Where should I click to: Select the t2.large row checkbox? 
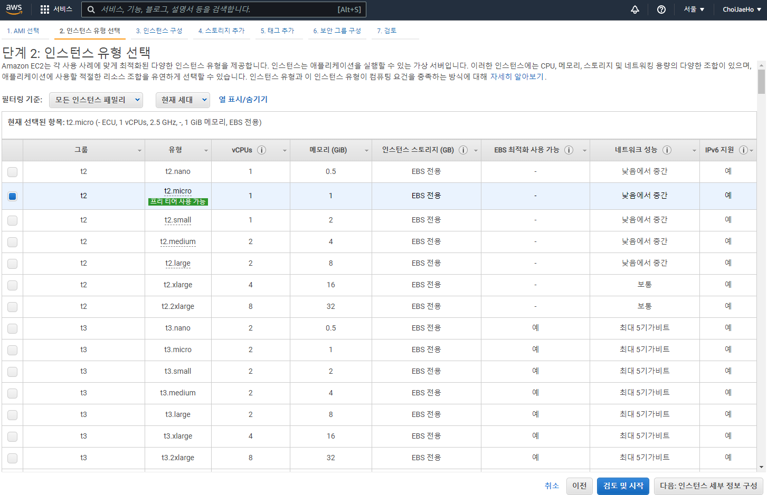click(12, 264)
